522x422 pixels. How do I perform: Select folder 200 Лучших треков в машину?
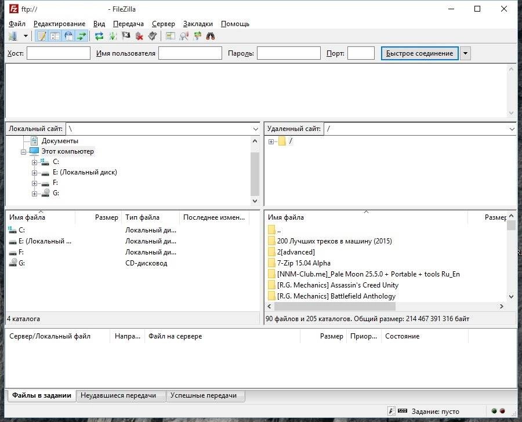point(334,241)
